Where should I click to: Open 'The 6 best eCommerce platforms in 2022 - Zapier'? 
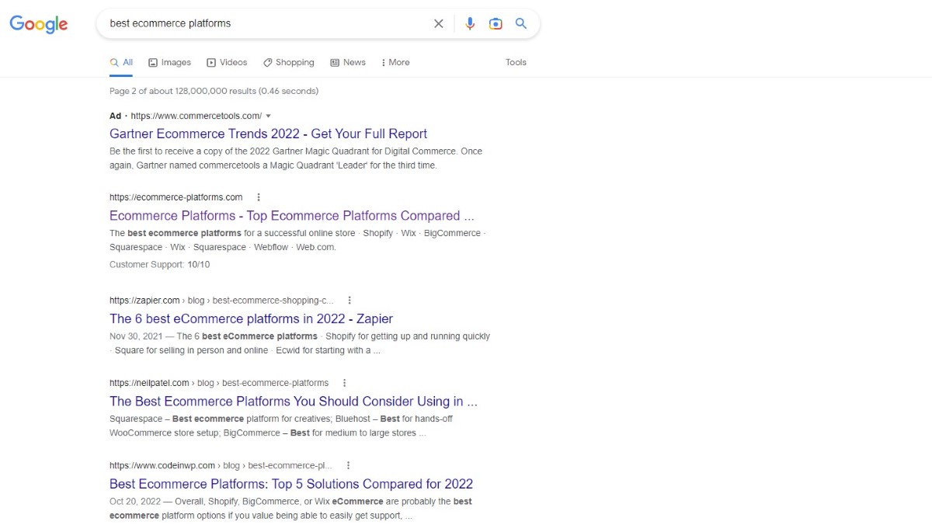coord(251,318)
